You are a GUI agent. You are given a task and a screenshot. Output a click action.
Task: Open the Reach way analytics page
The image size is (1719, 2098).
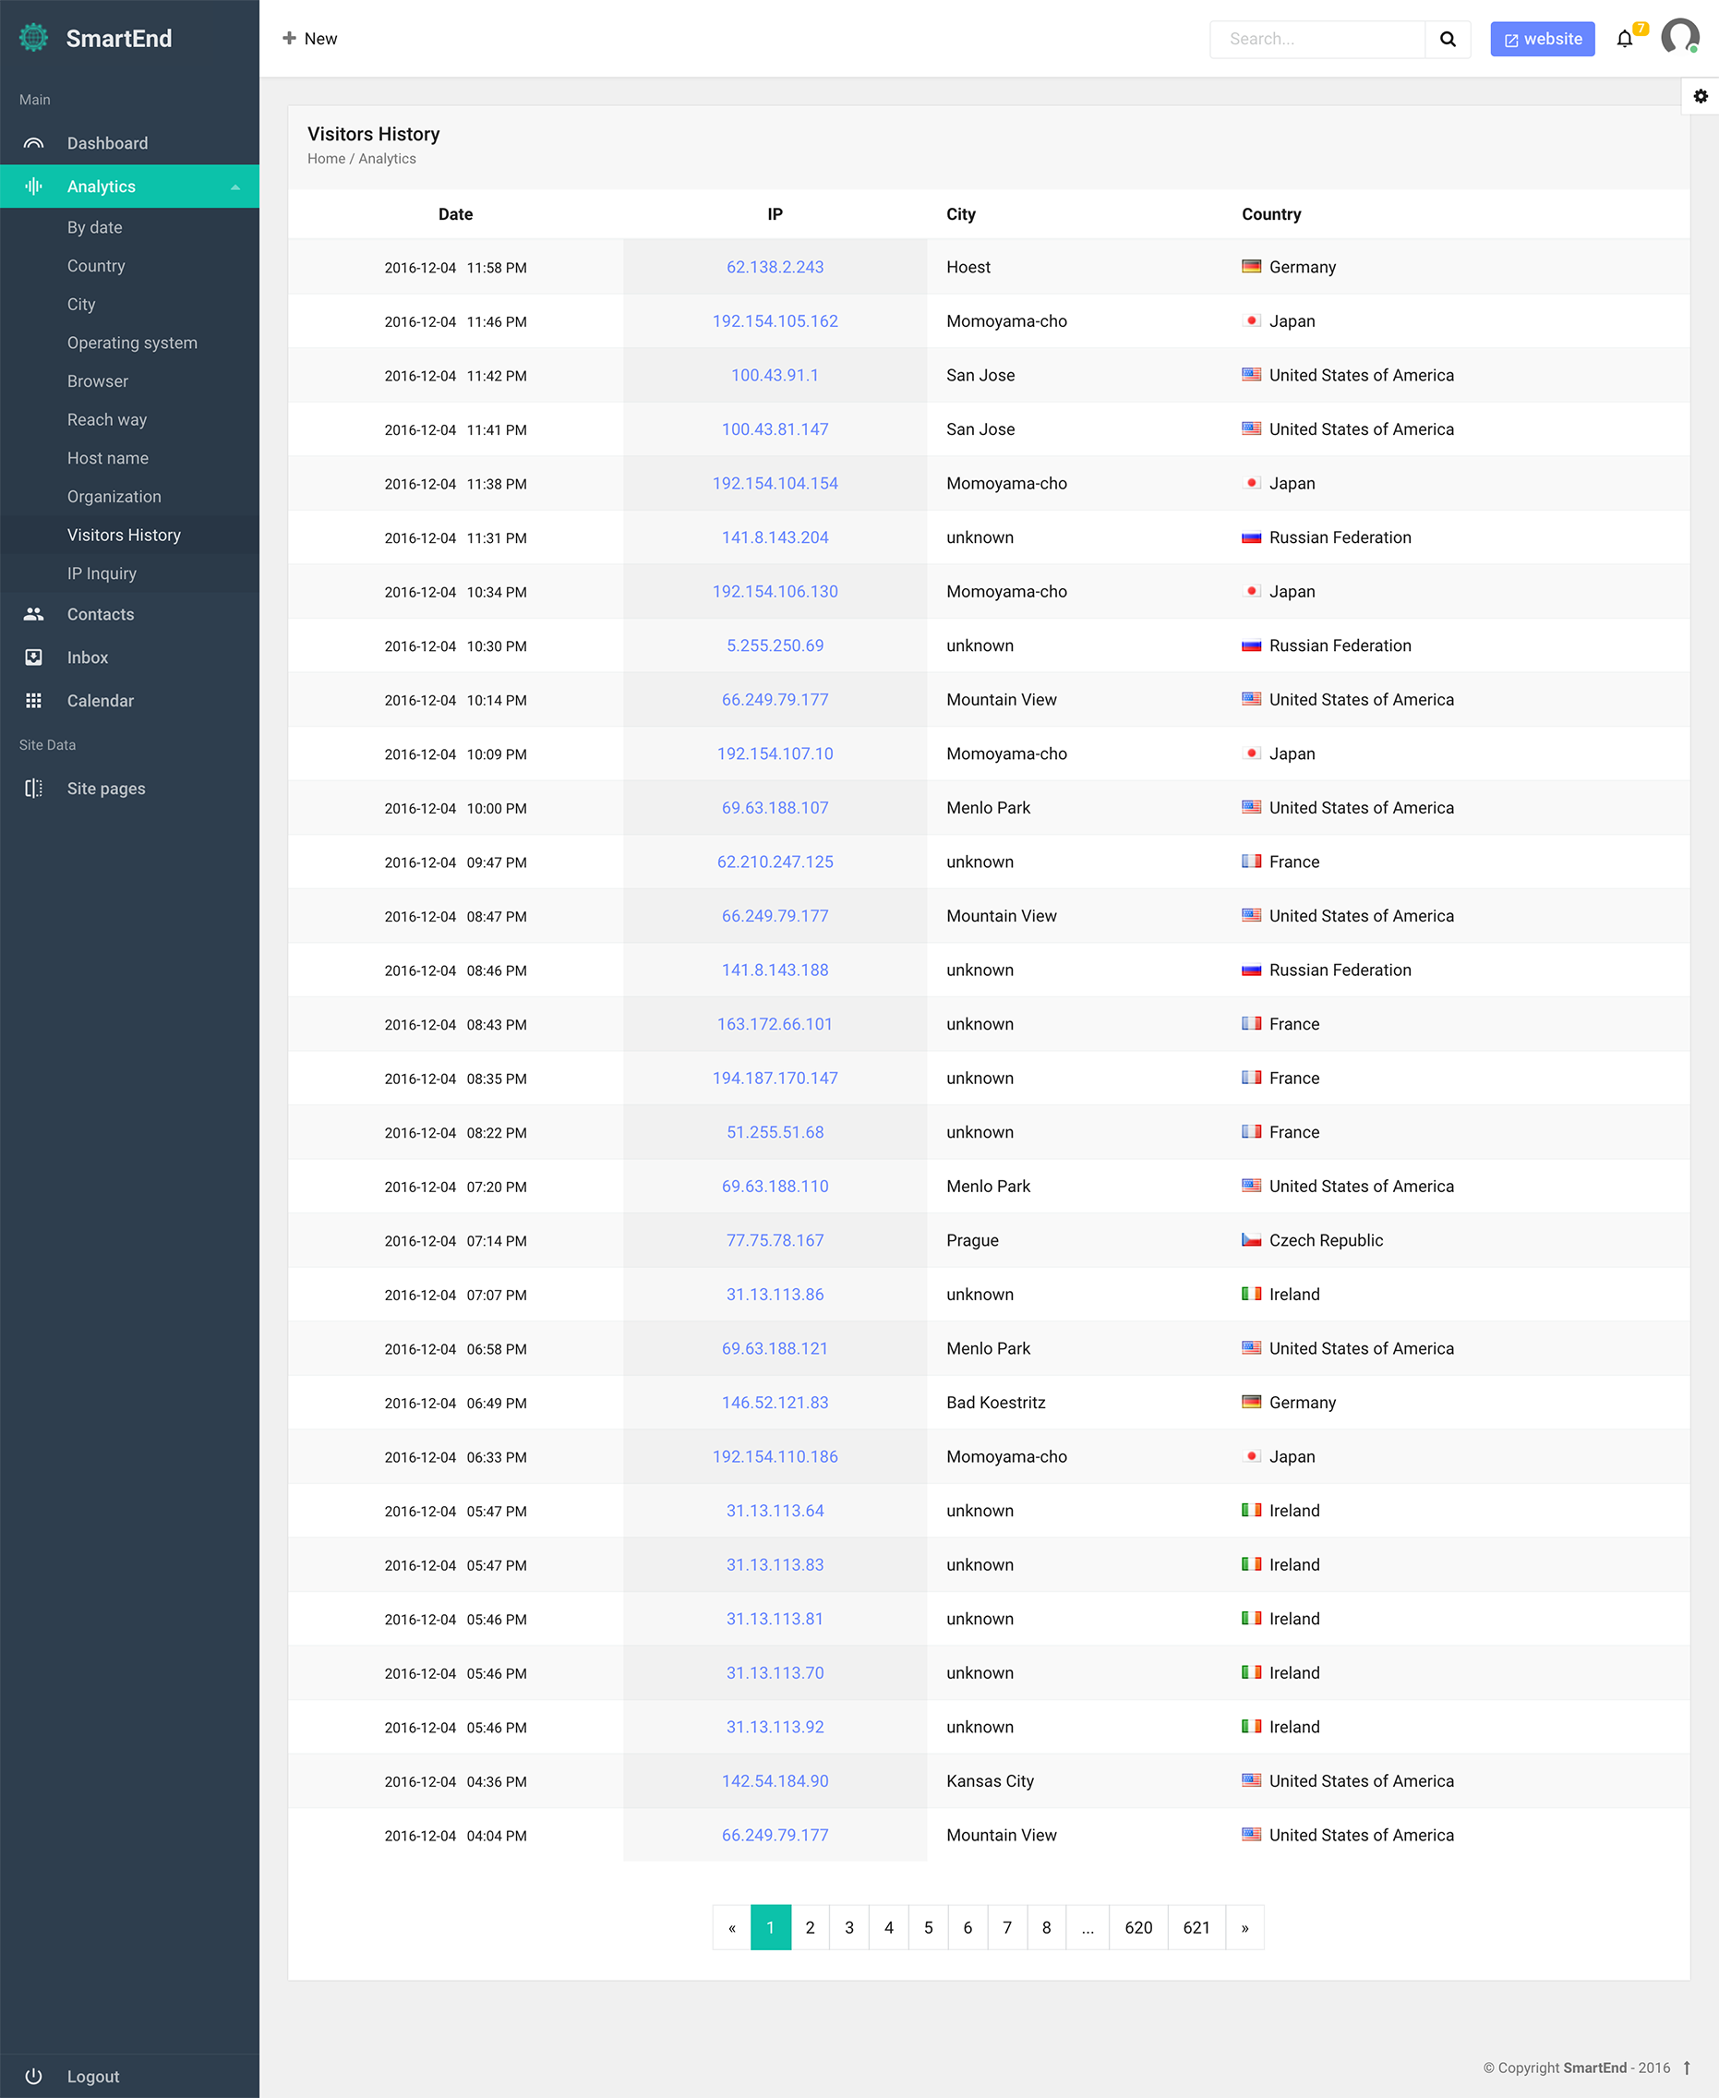(107, 420)
